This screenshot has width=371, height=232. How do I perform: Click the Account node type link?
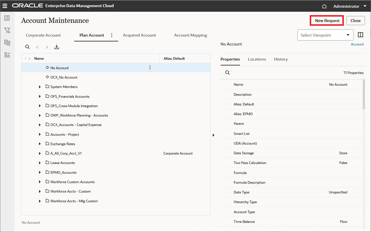coord(357,44)
